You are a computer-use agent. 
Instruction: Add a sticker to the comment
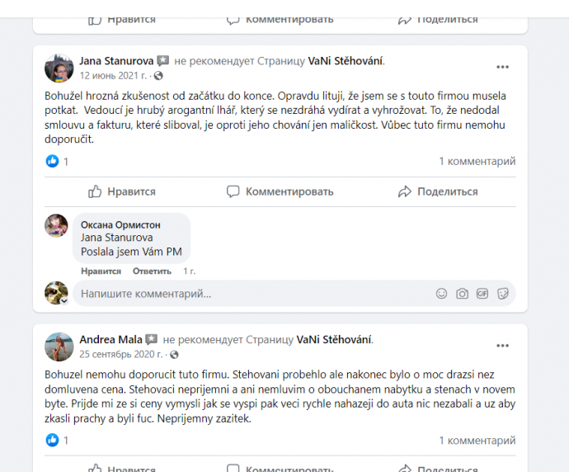tap(502, 294)
